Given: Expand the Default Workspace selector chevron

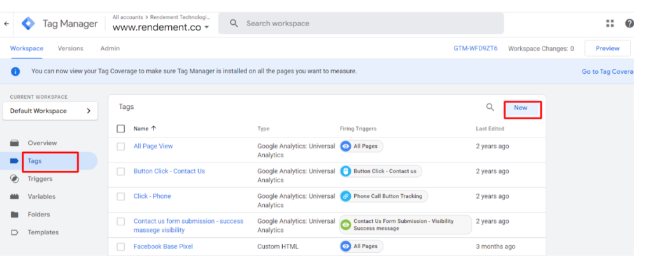Looking at the screenshot, I should point(89,111).
